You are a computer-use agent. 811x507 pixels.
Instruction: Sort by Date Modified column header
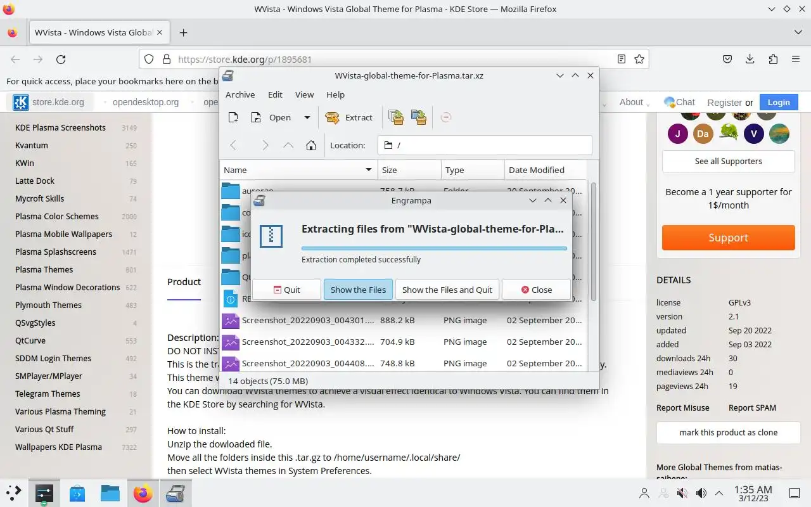[545, 170]
